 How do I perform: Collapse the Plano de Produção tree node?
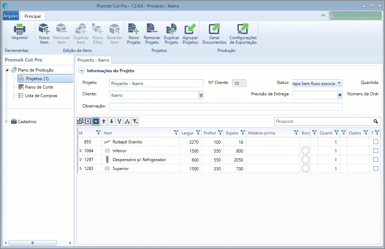7,70
